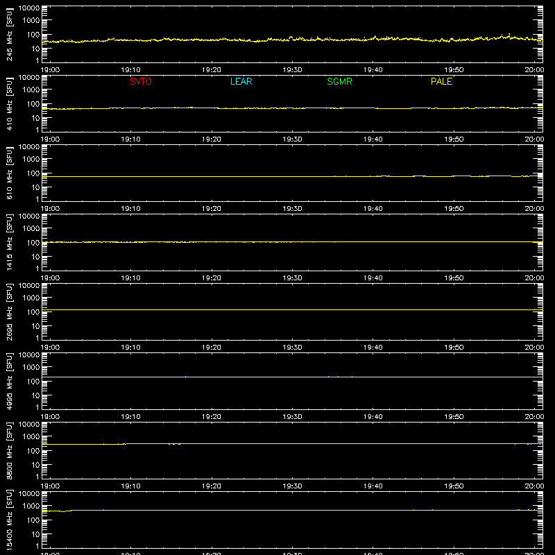Click 19:10 tick label under 2695 MHz plot
This screenshot has height=555, width=555.
pyautogui.click(x=131, y=348)
